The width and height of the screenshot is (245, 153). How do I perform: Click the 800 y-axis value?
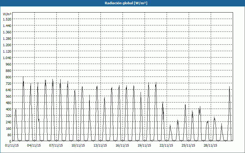9,77
